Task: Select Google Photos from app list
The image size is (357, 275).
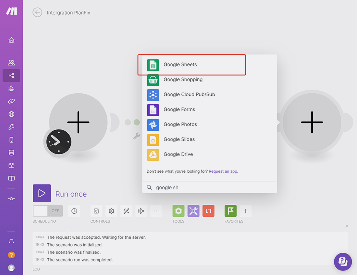Action: tap(210, 125)
